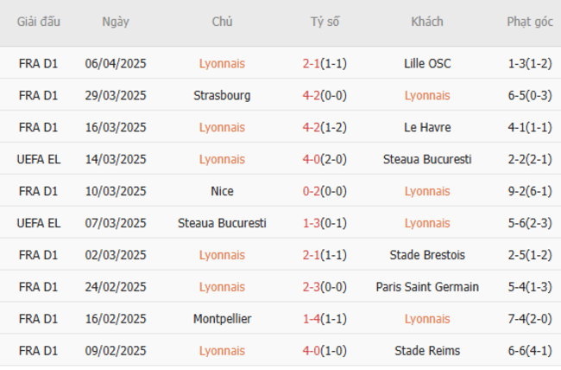The height and width of the screenshot is (370, 561).
Task: Open the Strasbourg team link
Action: pos(222,95)
